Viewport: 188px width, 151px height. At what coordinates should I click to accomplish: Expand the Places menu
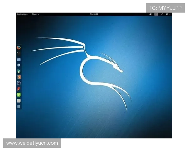(x=35, y=14)
